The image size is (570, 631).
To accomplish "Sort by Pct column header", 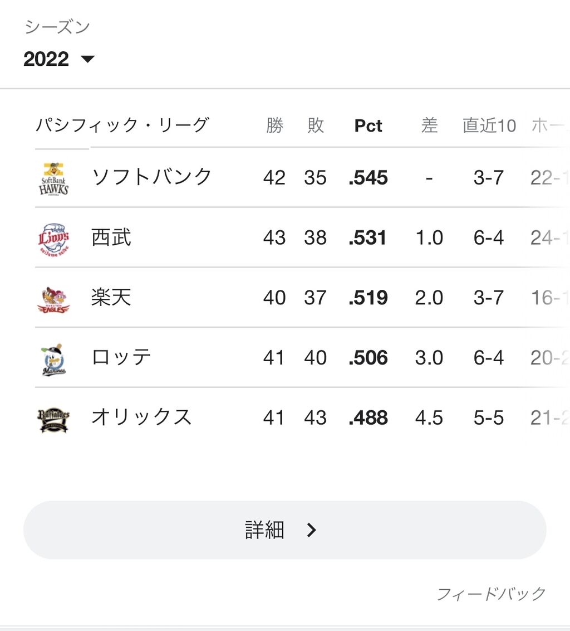I will (368, 125).
